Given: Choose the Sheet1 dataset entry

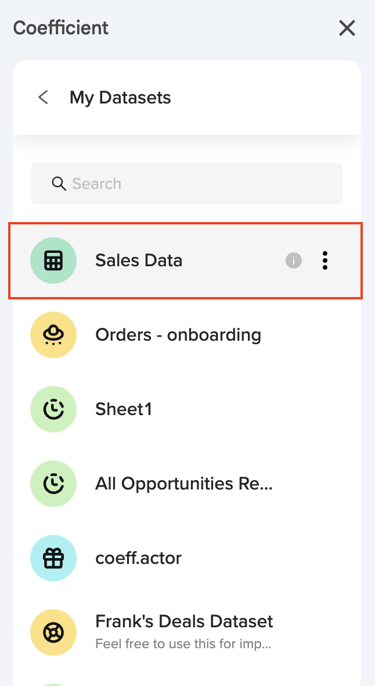Looking at the screenshot, I should pos(124,409).
